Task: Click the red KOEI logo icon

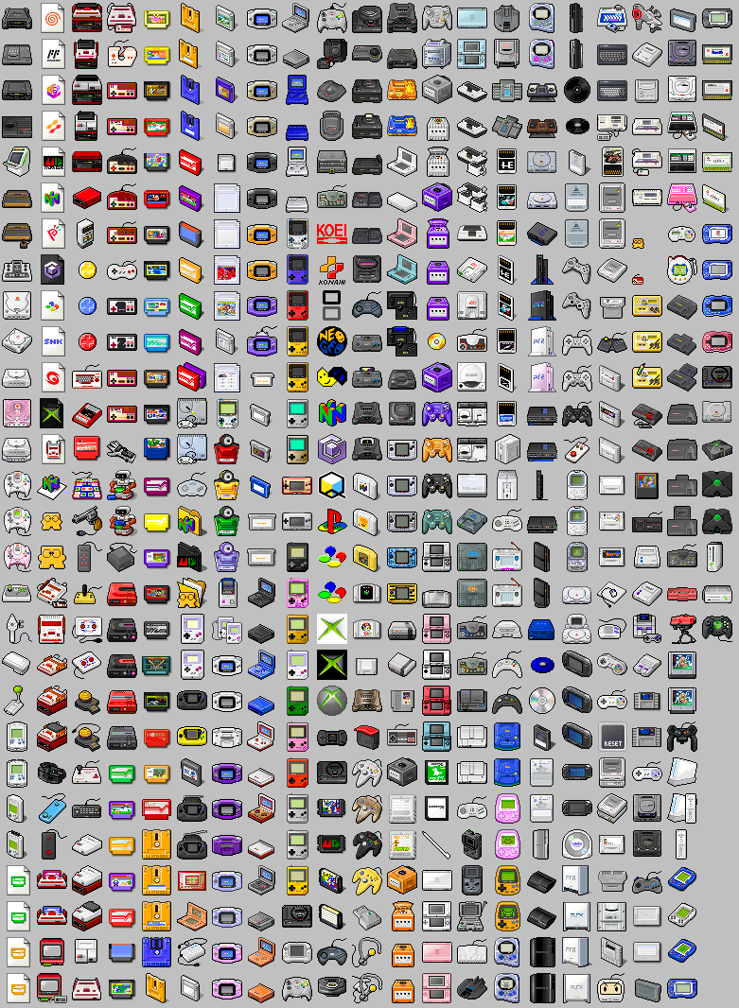Action: coord(331,233)
